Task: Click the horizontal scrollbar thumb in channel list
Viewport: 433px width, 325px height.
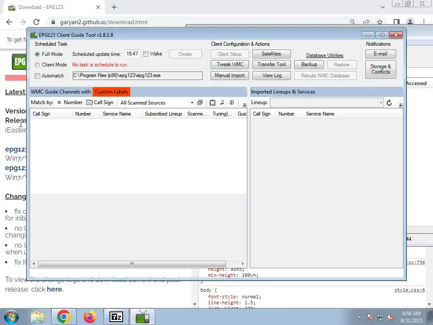Action: click(132, 264)
